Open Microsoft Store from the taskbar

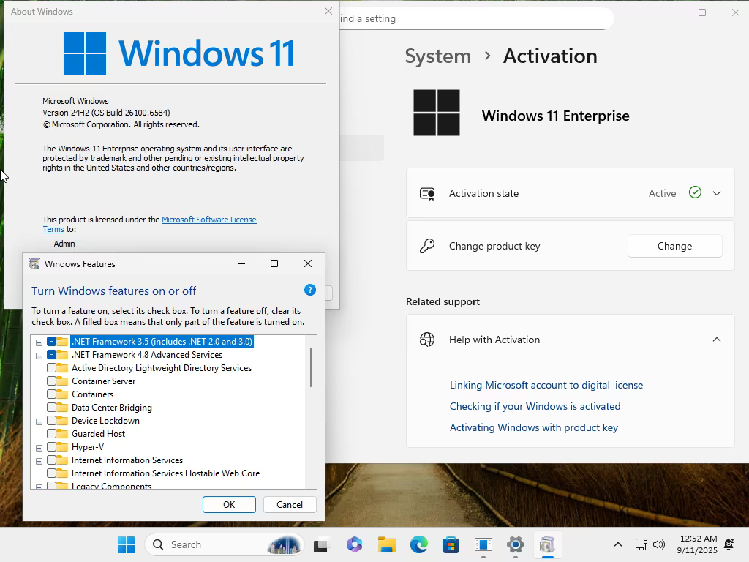click(x=451, y=544)
